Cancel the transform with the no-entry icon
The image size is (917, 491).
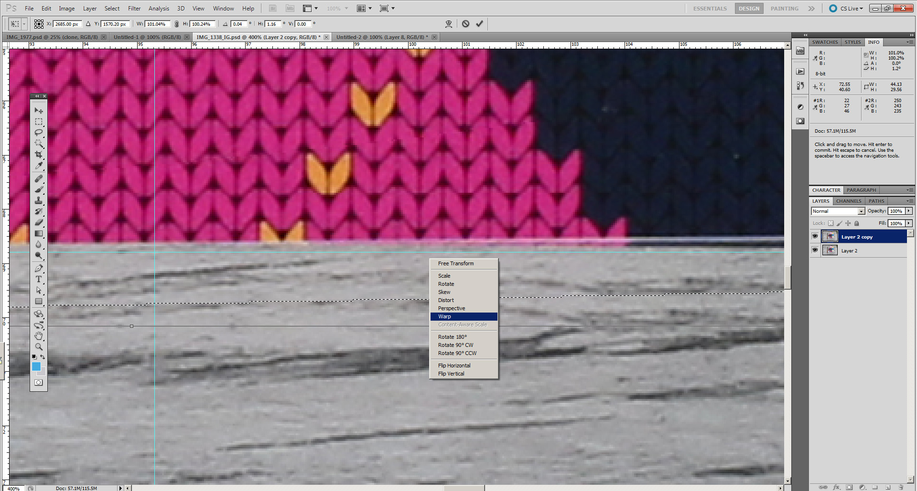pyautogui.click(x=465, y=23)
